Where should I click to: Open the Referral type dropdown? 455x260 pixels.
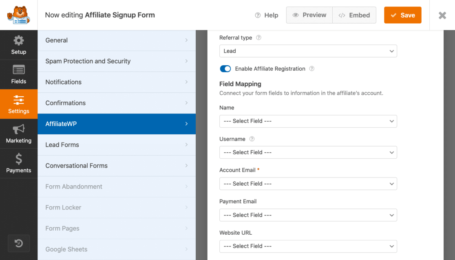308,51
